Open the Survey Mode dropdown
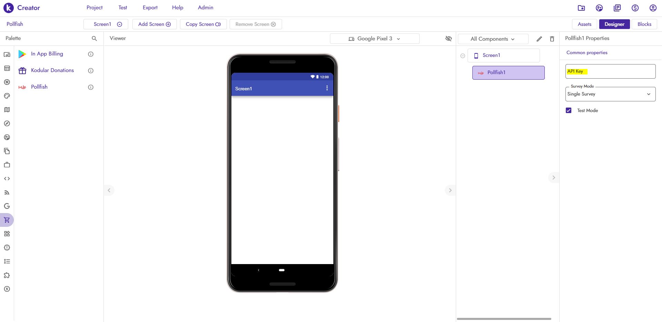662x322 pixels. click(610, 94)
